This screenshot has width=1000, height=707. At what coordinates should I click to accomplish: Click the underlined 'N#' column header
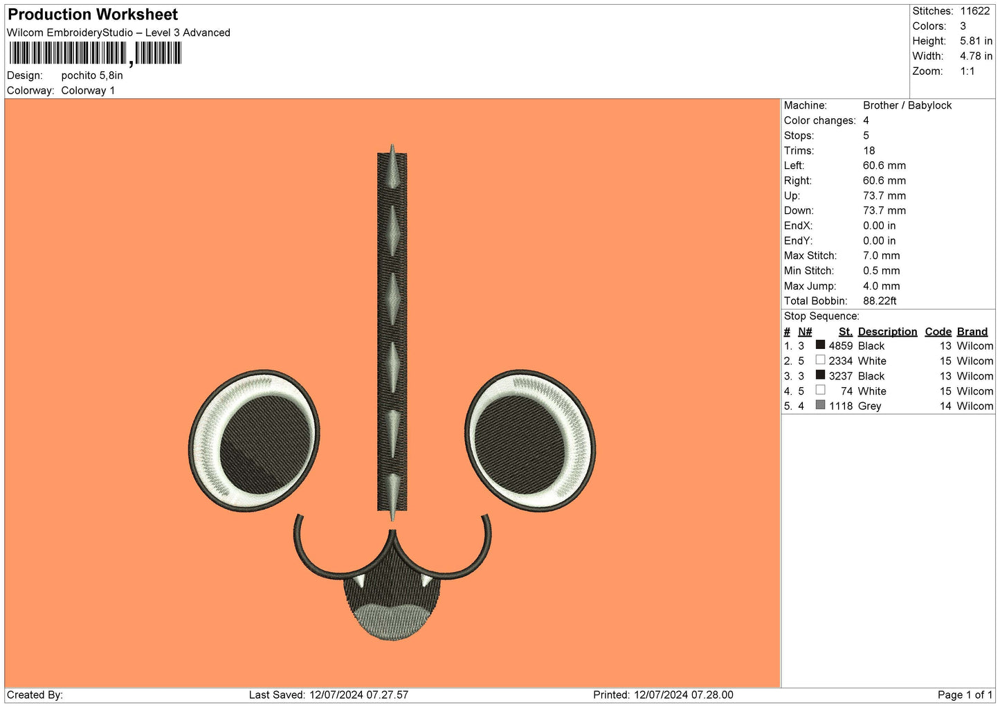805,332
